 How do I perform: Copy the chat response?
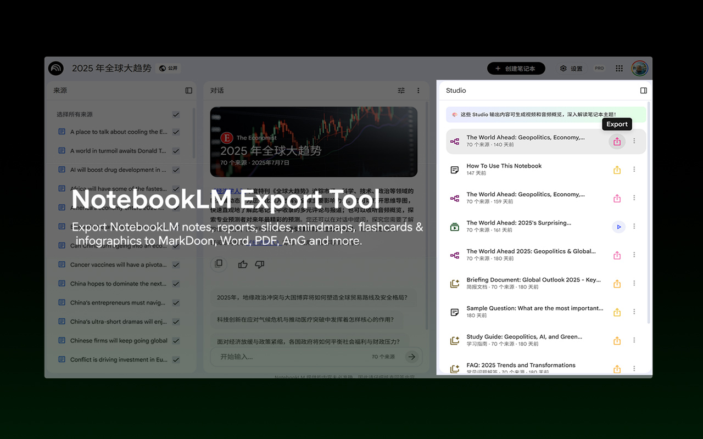(219, 264)
